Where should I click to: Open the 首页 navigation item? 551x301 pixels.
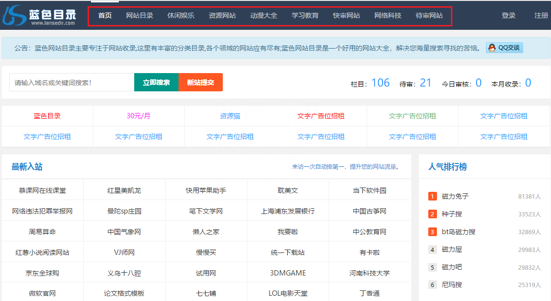click(104, 15)
